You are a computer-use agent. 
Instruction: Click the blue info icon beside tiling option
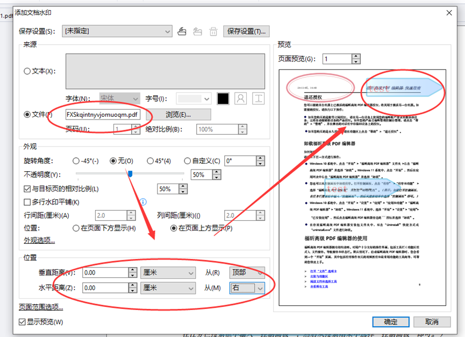143,202
